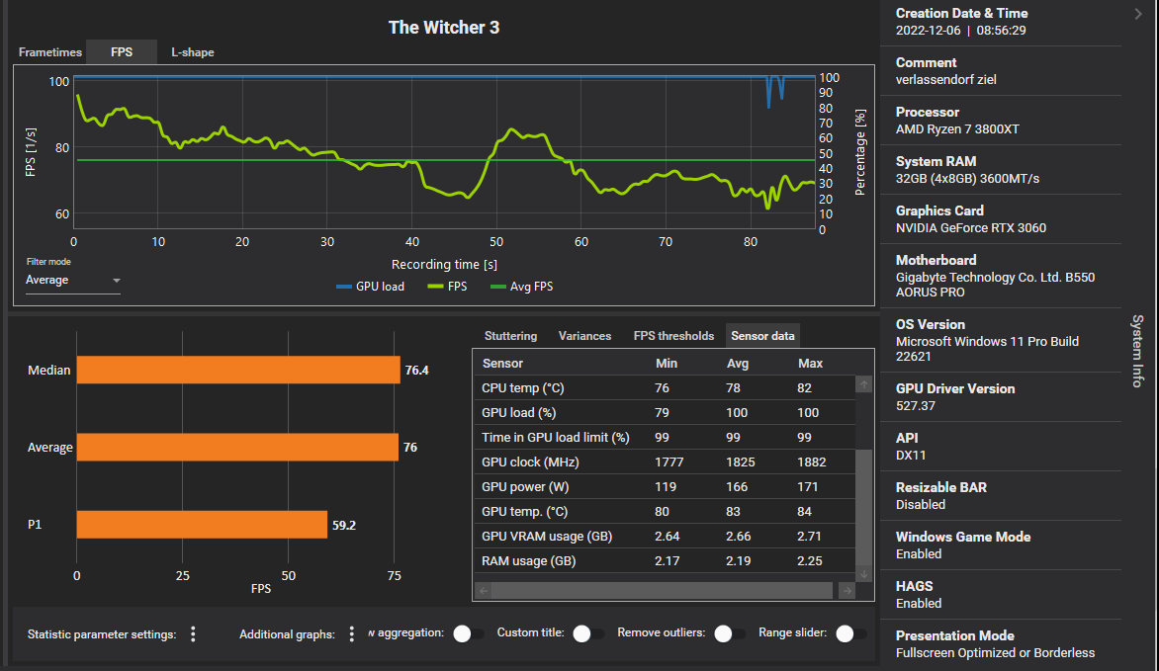Click Presentation Mode Fullscreen Optimized value

[995, 653]
